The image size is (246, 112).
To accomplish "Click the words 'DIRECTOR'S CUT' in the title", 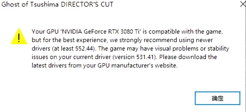I will pos(87,5).
